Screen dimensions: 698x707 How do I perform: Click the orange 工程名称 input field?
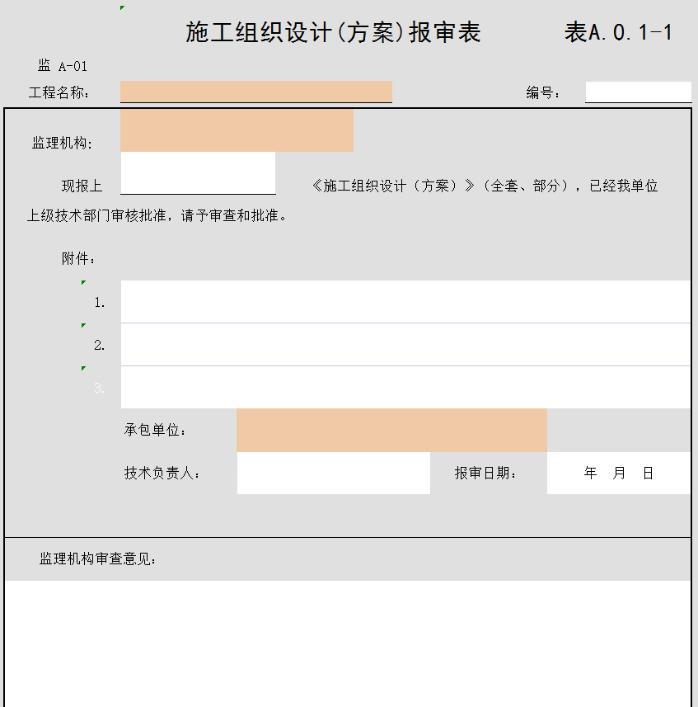point(256,92)
